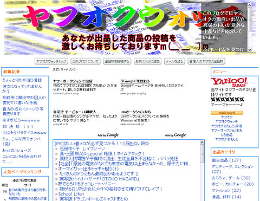
Task: Open 熱でとろけるチョコレート・バニー link
Action: [87, 184]
